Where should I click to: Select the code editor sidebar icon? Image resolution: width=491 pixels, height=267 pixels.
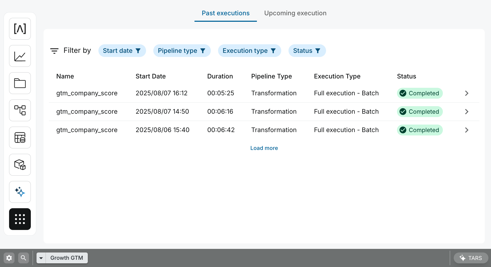pyautogui.click(x=20, y=29)
